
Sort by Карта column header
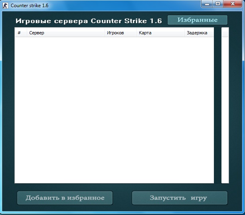(161, 33)
